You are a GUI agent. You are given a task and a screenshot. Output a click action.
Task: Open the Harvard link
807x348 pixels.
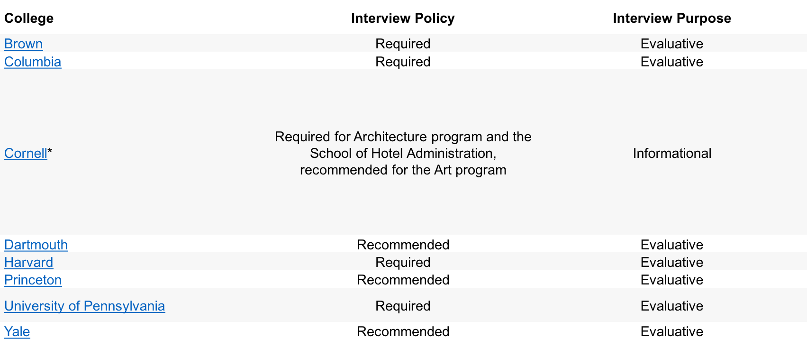click(28, 262)
